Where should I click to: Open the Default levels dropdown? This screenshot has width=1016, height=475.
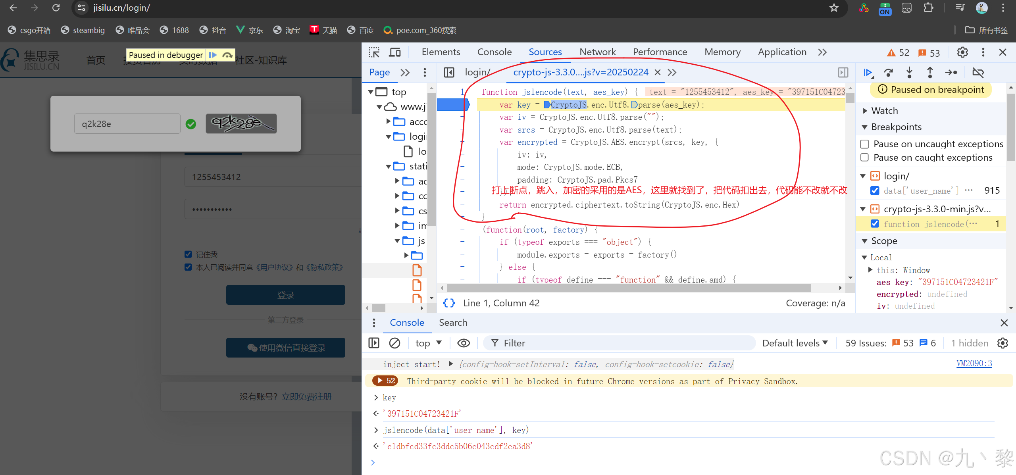click(795, 343)
